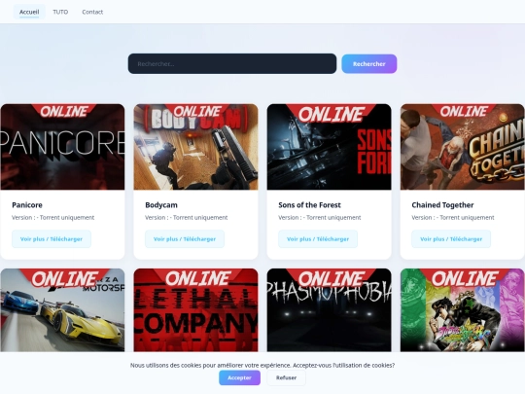
Task: Open the Panicore game thumbnail
Action: [62, 147]
